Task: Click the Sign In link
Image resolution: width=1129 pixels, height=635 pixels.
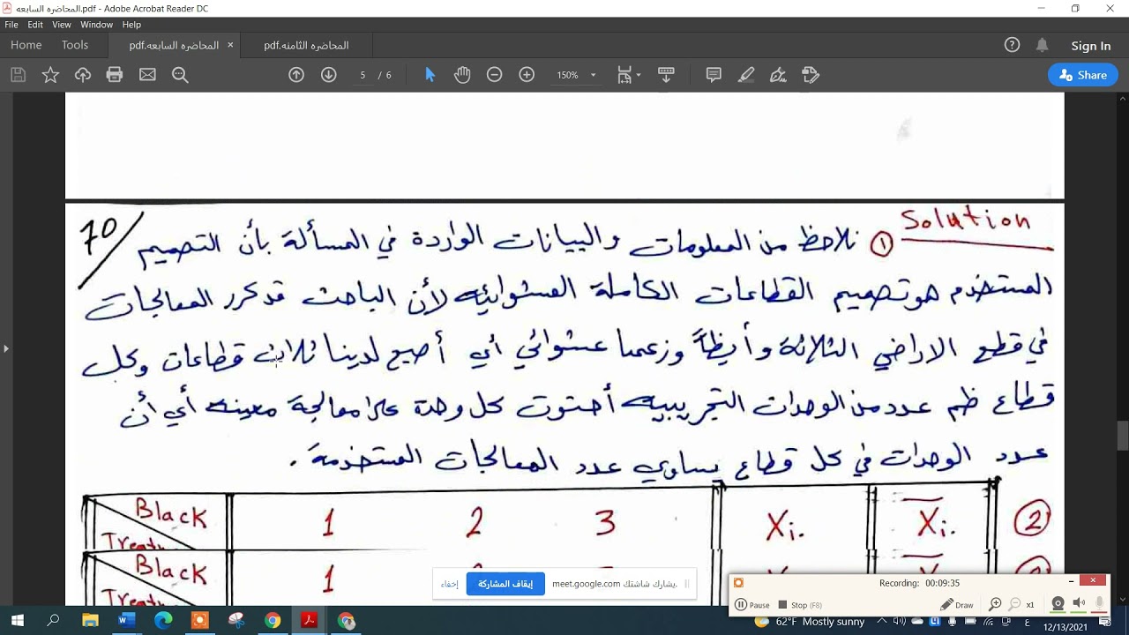Action: [x=1091, y=46]
